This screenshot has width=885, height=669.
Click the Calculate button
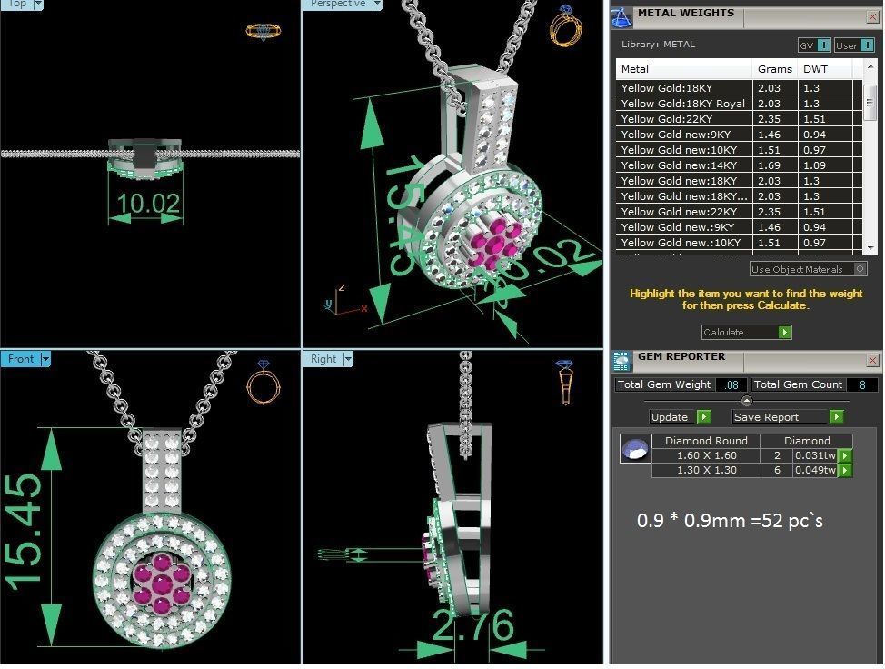[x=746, y=332]
